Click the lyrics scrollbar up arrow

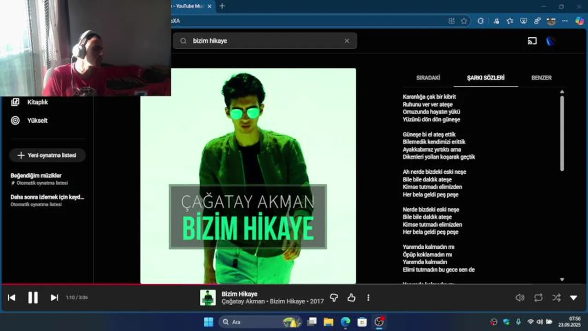click(562, 92)
